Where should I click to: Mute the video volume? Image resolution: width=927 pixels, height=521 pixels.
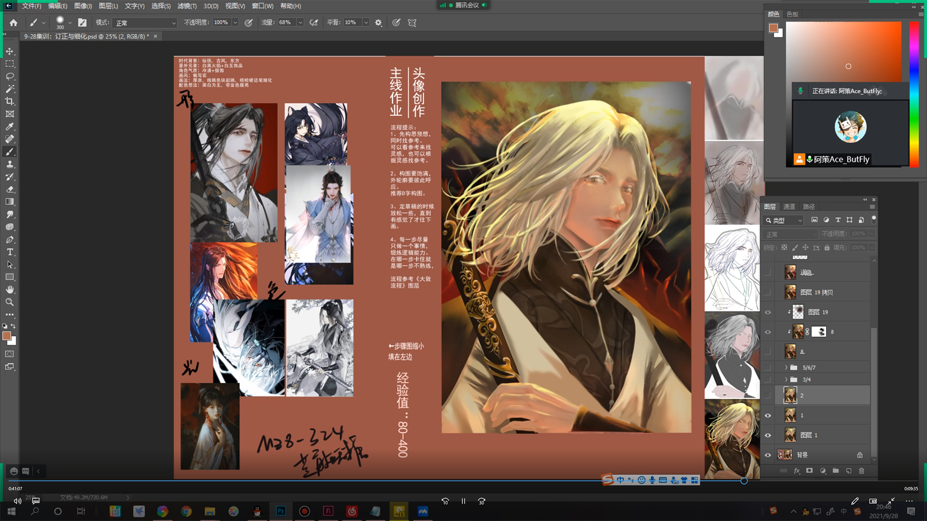[17, 501]
